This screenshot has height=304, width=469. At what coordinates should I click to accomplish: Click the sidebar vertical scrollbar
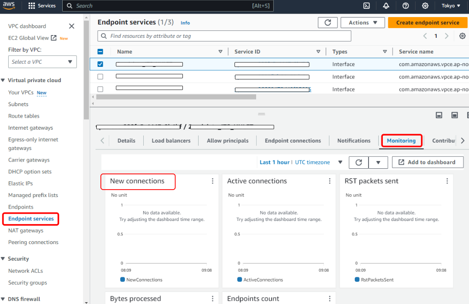tap(86, 70)
